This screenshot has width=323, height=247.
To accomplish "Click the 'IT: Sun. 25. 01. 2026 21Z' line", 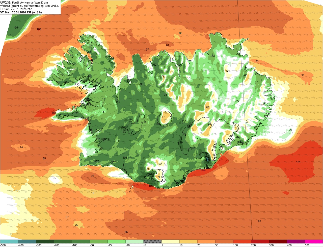I will click(16, 9).
